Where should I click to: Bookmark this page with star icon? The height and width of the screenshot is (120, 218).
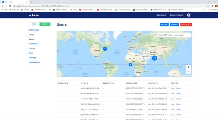(208, 6)
